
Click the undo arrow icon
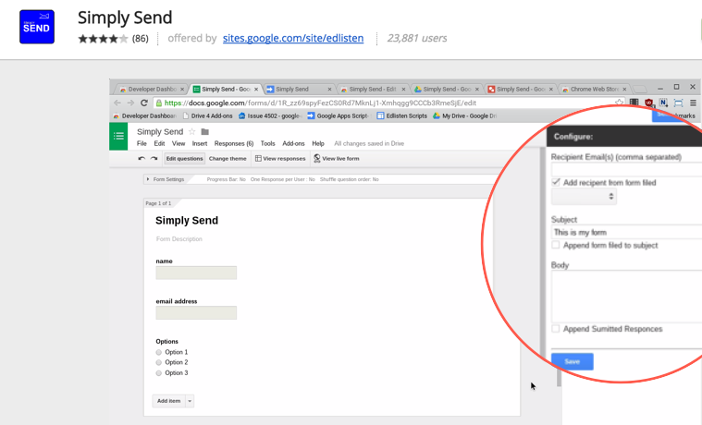pyautogui.click(x=142, y=158)
